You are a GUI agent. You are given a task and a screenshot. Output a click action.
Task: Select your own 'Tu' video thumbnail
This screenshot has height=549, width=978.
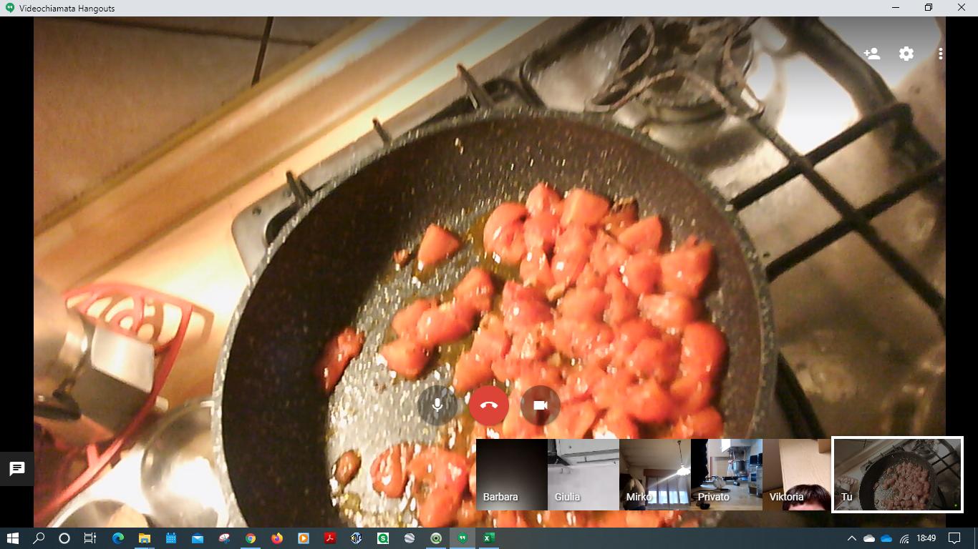point(897,475)
